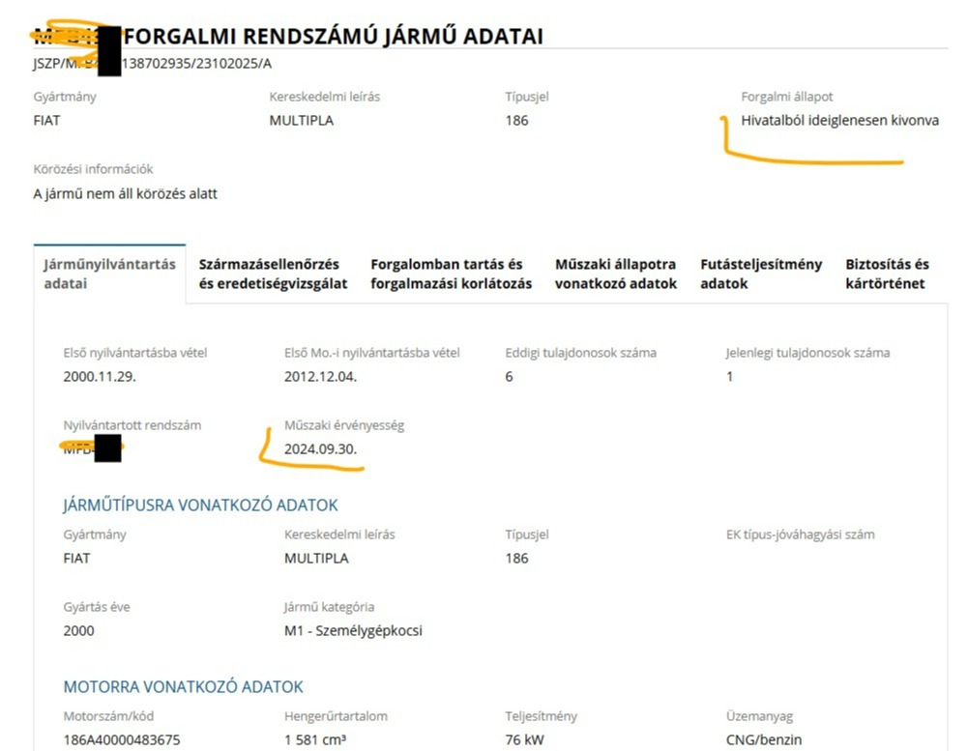Go to Biztosítás és kártörténet tab
968x751 pixels.
pos(887,274)
